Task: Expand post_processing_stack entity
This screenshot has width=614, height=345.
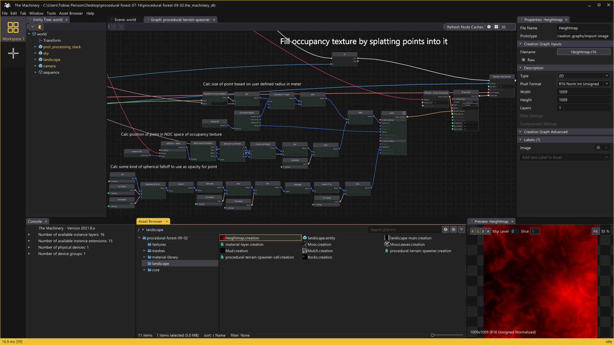Action: (x=35, y=47)
